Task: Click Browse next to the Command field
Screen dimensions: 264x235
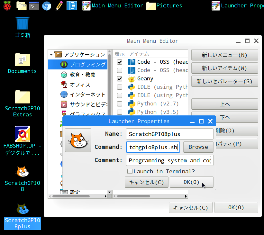Action: pyautogui.click(x=198, y=147)
